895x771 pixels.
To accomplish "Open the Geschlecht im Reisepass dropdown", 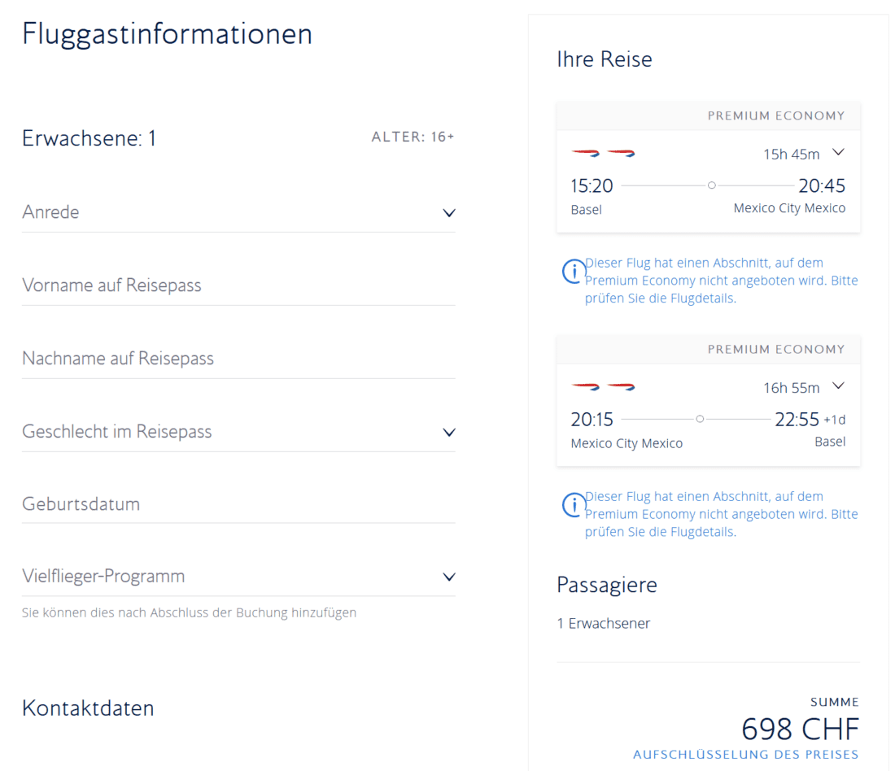I will [448, 432].
